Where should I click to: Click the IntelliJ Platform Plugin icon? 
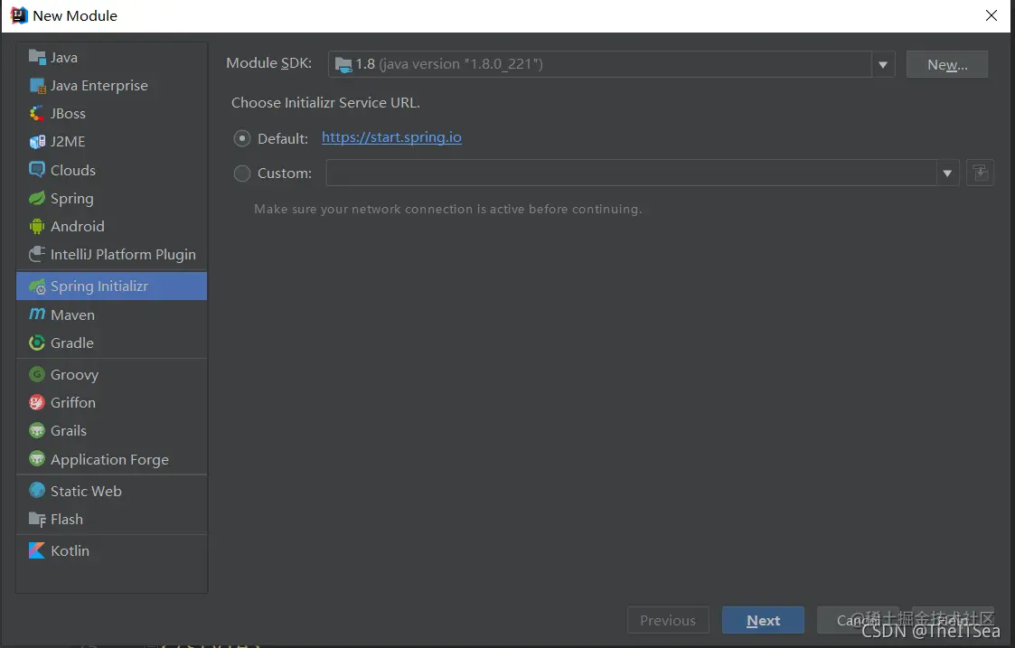tap(37, 254)
